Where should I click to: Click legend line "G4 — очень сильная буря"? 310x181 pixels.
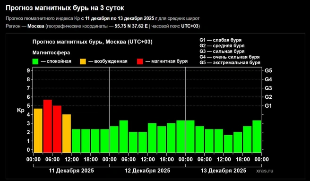(230, 57)
